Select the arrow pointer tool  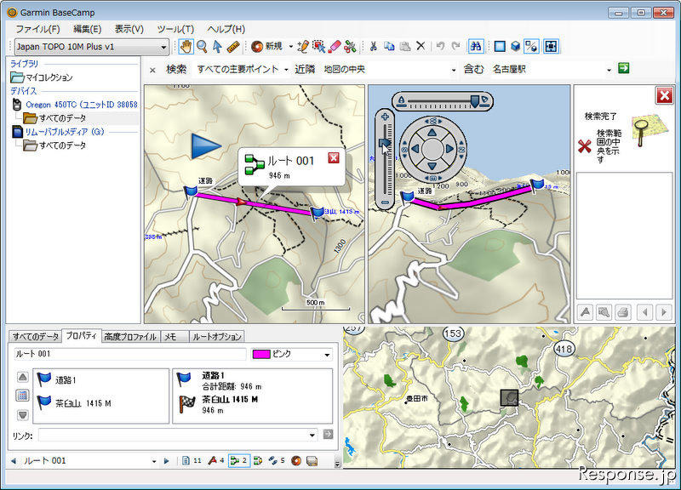[x=217, y=46]
